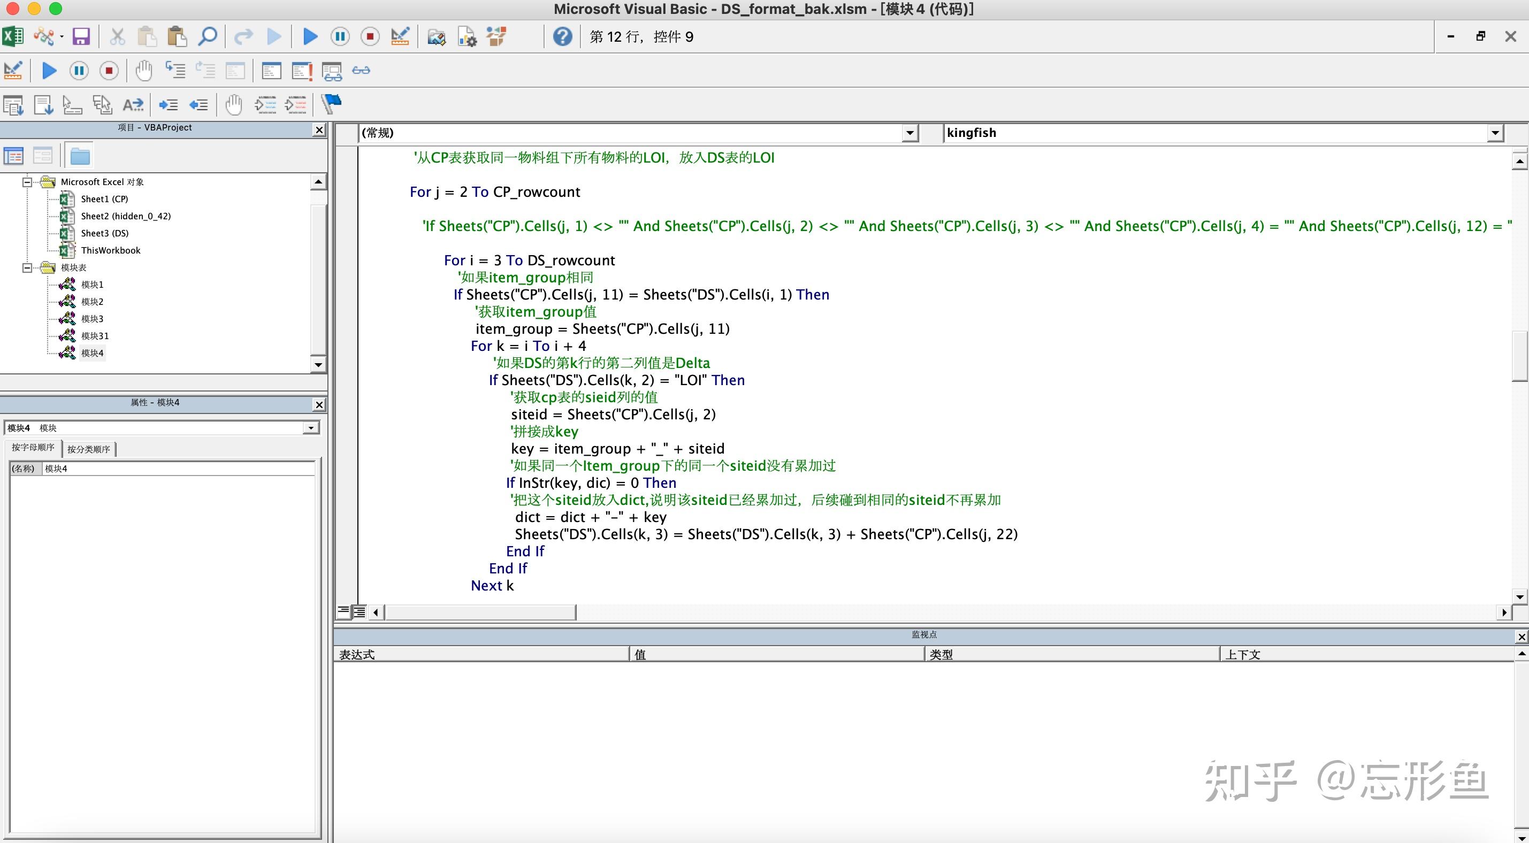Image resolution: width=1529 pixels, height=843 pixels.
Task: Click the red Stop/Reset button icon
Action: (x=370, y=37)
